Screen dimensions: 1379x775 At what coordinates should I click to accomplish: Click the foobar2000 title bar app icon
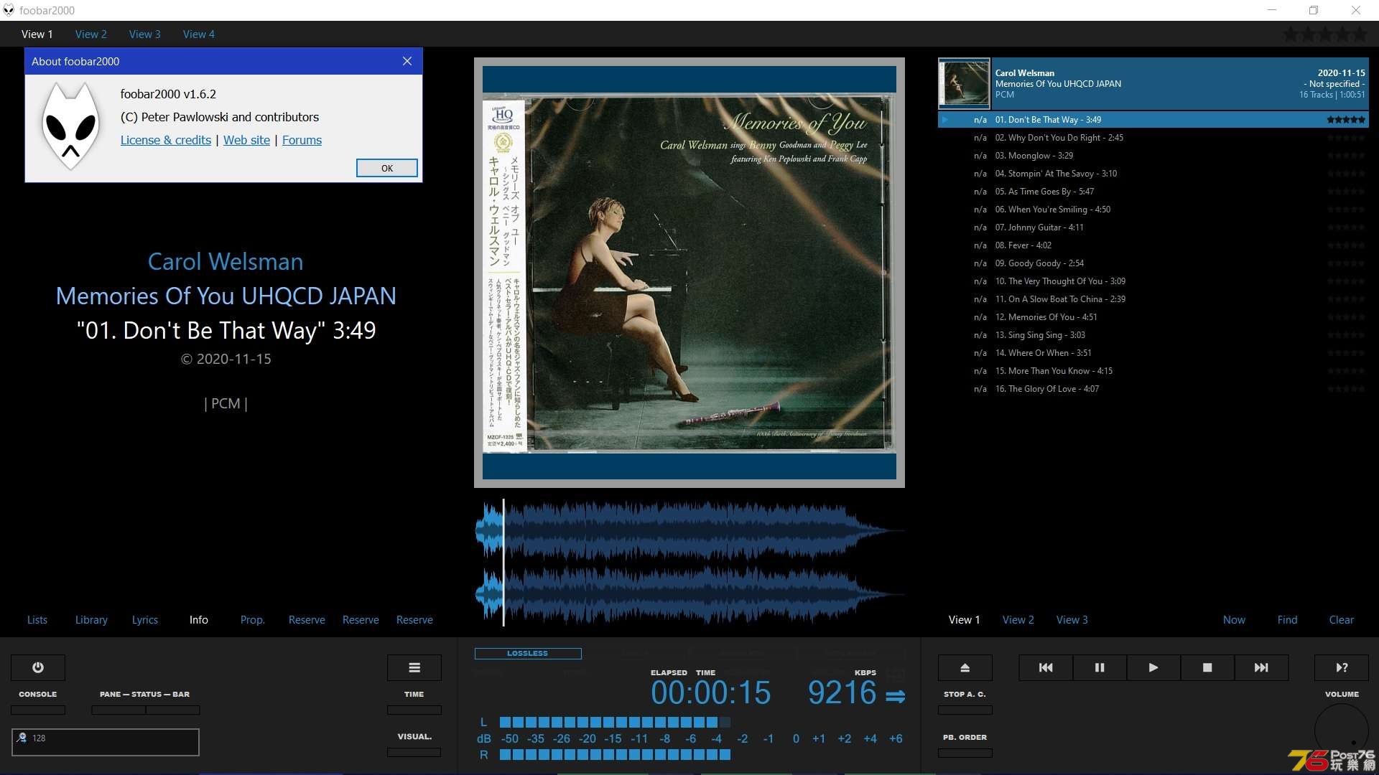click(x=9, y=10)
